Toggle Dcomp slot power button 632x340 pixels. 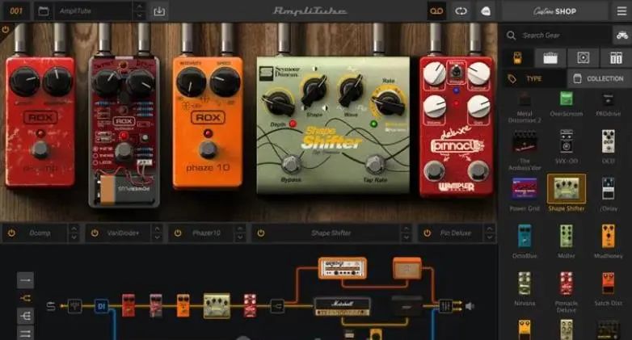[11, 233]
